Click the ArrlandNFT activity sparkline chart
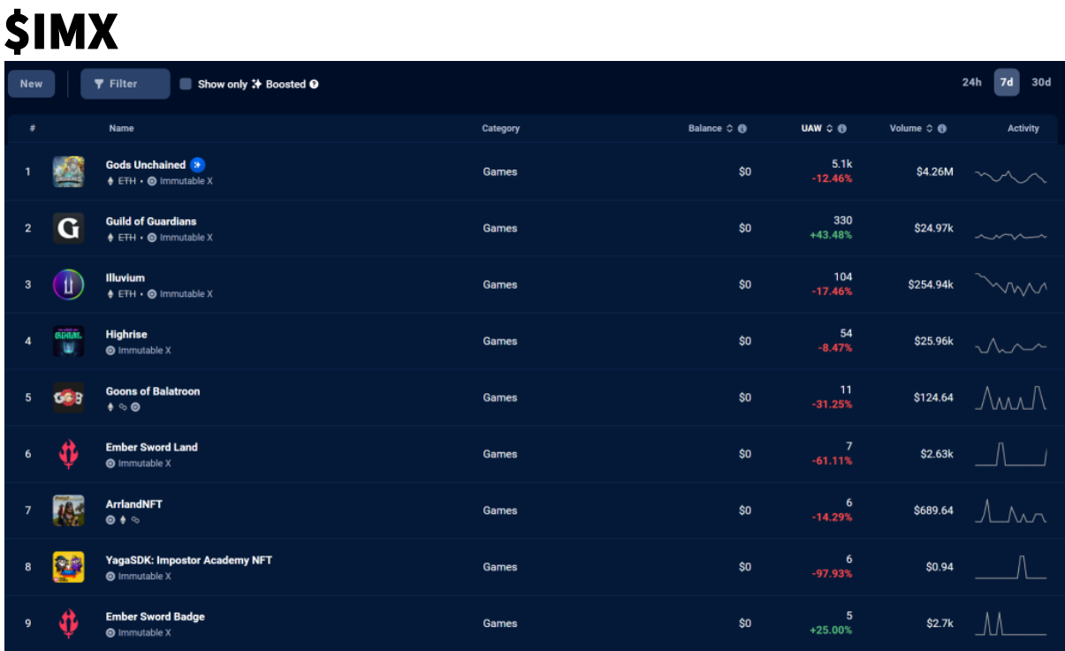The image size is (1065, 651). 1010,511
